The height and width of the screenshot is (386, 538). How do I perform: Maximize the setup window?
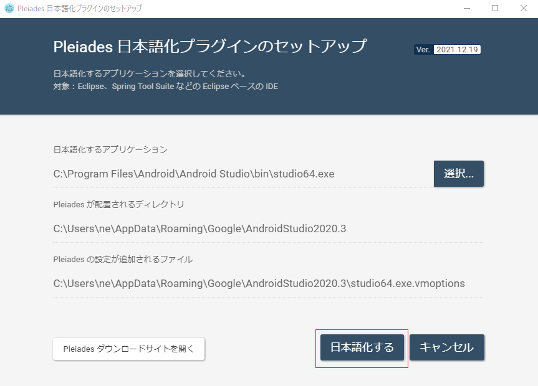point(495,8)
